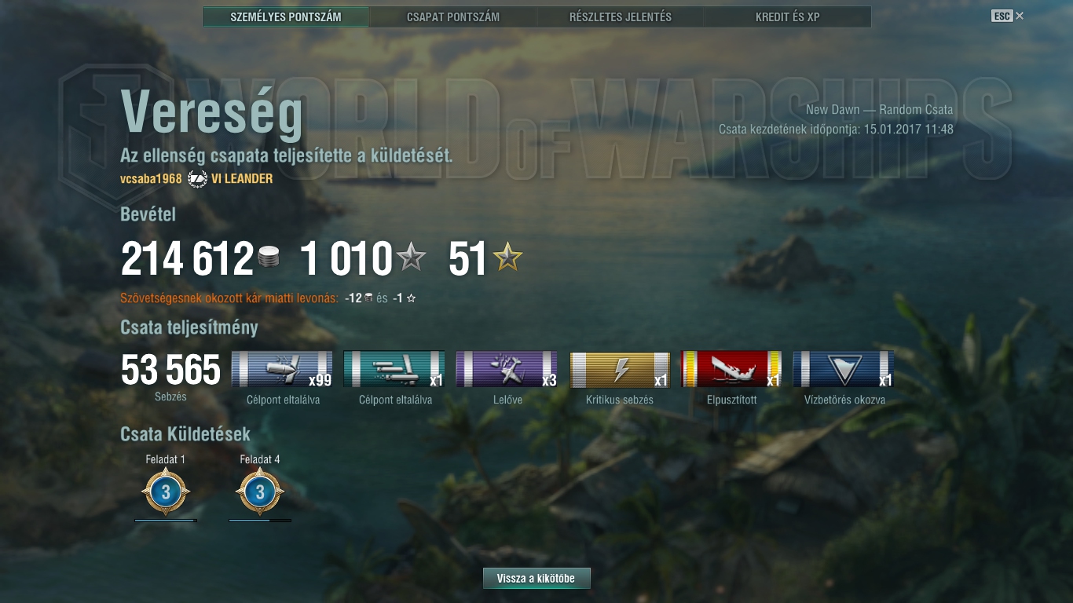This screenshot has width=1073, height=603.
Task: Click the Lelőve aircraft shot down ribbon
Action: (507, 370)
